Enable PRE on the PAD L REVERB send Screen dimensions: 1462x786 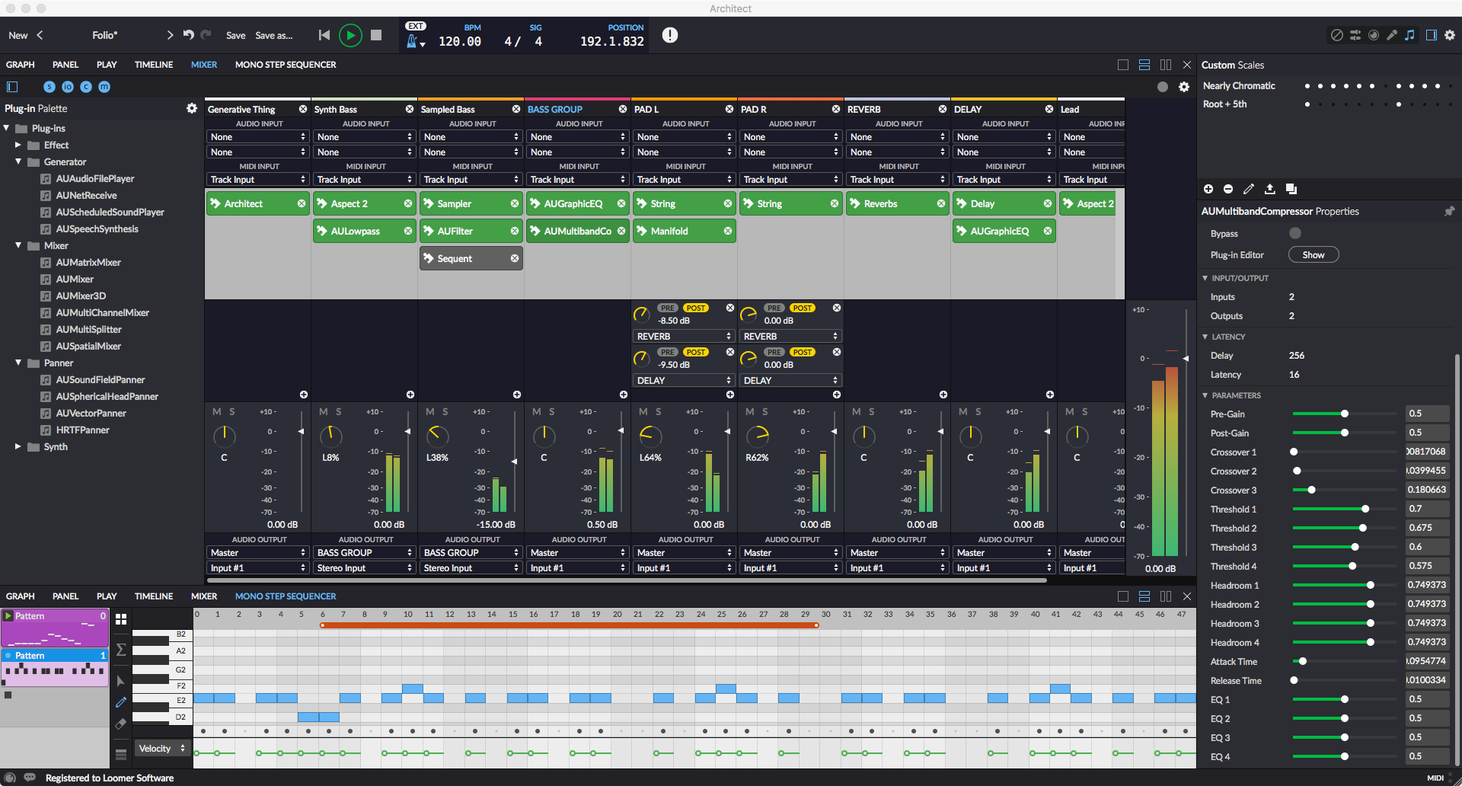pyautogui.click(x=668, y=308)
